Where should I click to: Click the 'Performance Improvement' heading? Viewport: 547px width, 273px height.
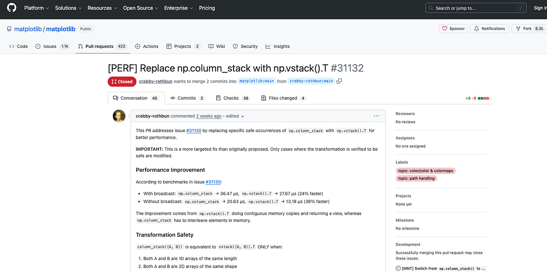(x=170, y=170)
